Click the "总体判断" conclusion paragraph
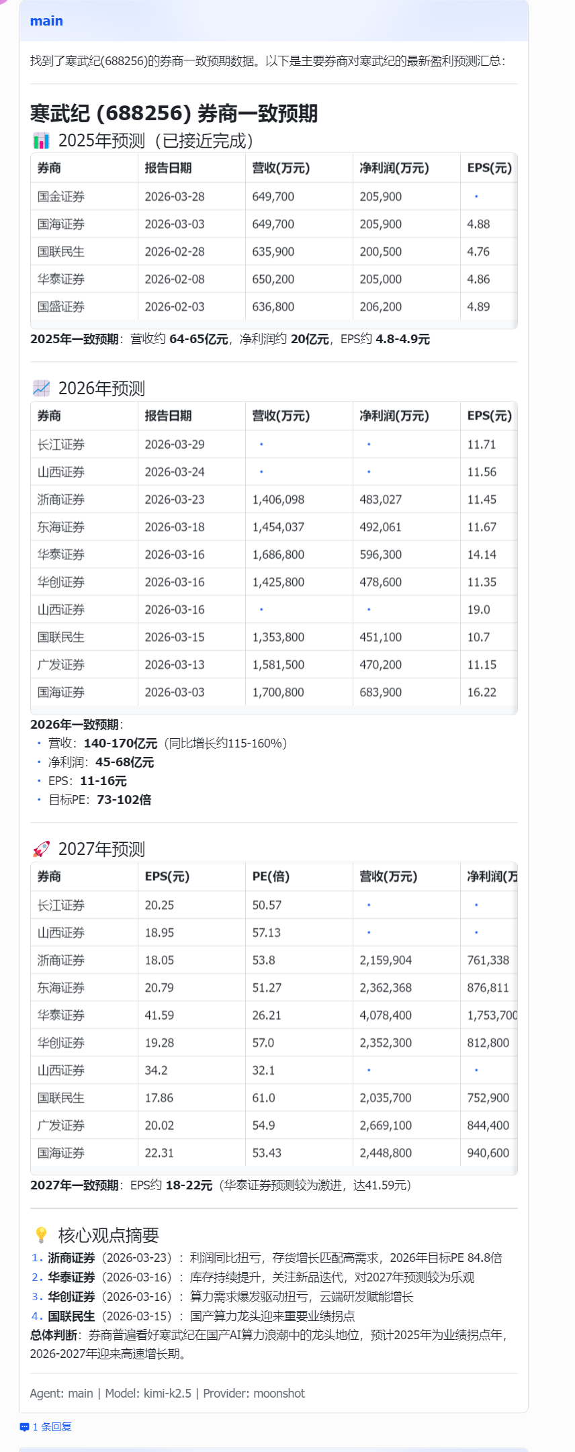Image resolution: width=575 pixels, height=1452 pixels. [x=269, y=1344]
